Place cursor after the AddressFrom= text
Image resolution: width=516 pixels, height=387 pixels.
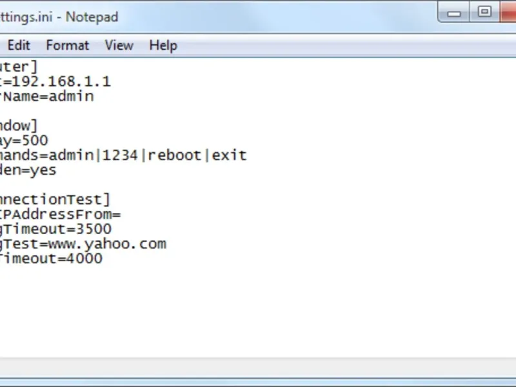coord(121,214)
